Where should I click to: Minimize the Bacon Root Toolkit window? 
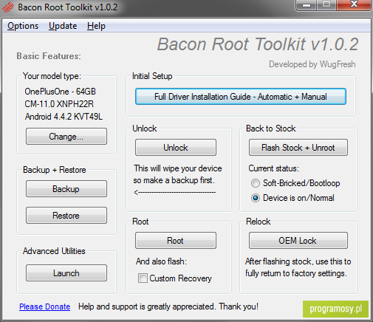(x=306, y=5)
